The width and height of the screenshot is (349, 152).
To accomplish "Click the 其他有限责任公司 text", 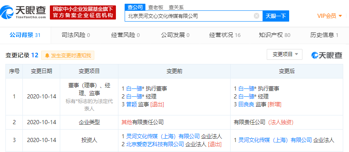I will coord(143,122).
